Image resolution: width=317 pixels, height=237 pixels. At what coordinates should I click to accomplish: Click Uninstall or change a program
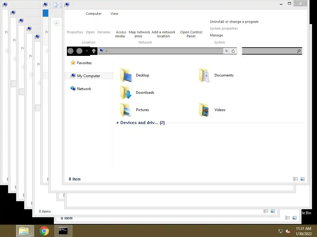[234, 22]
